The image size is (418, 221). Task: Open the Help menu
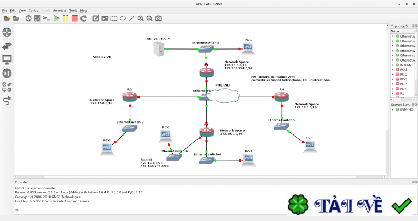(84, 10)
